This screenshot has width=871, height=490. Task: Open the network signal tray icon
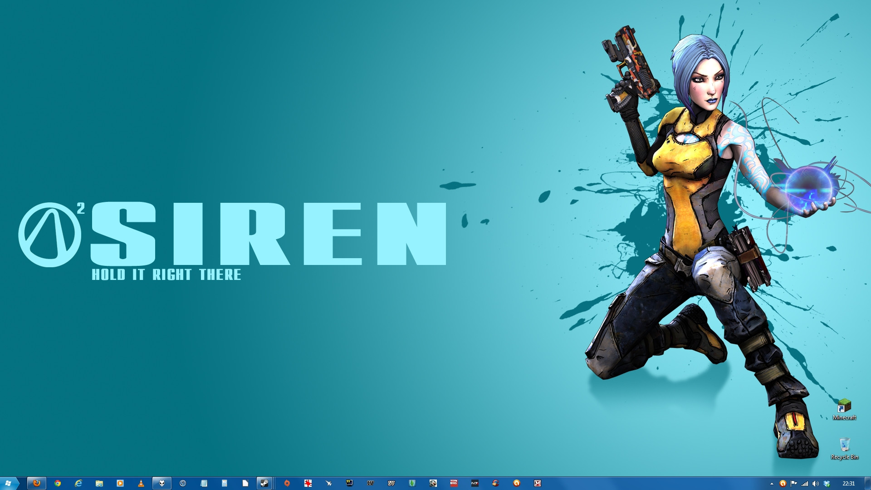click(805, 484)
